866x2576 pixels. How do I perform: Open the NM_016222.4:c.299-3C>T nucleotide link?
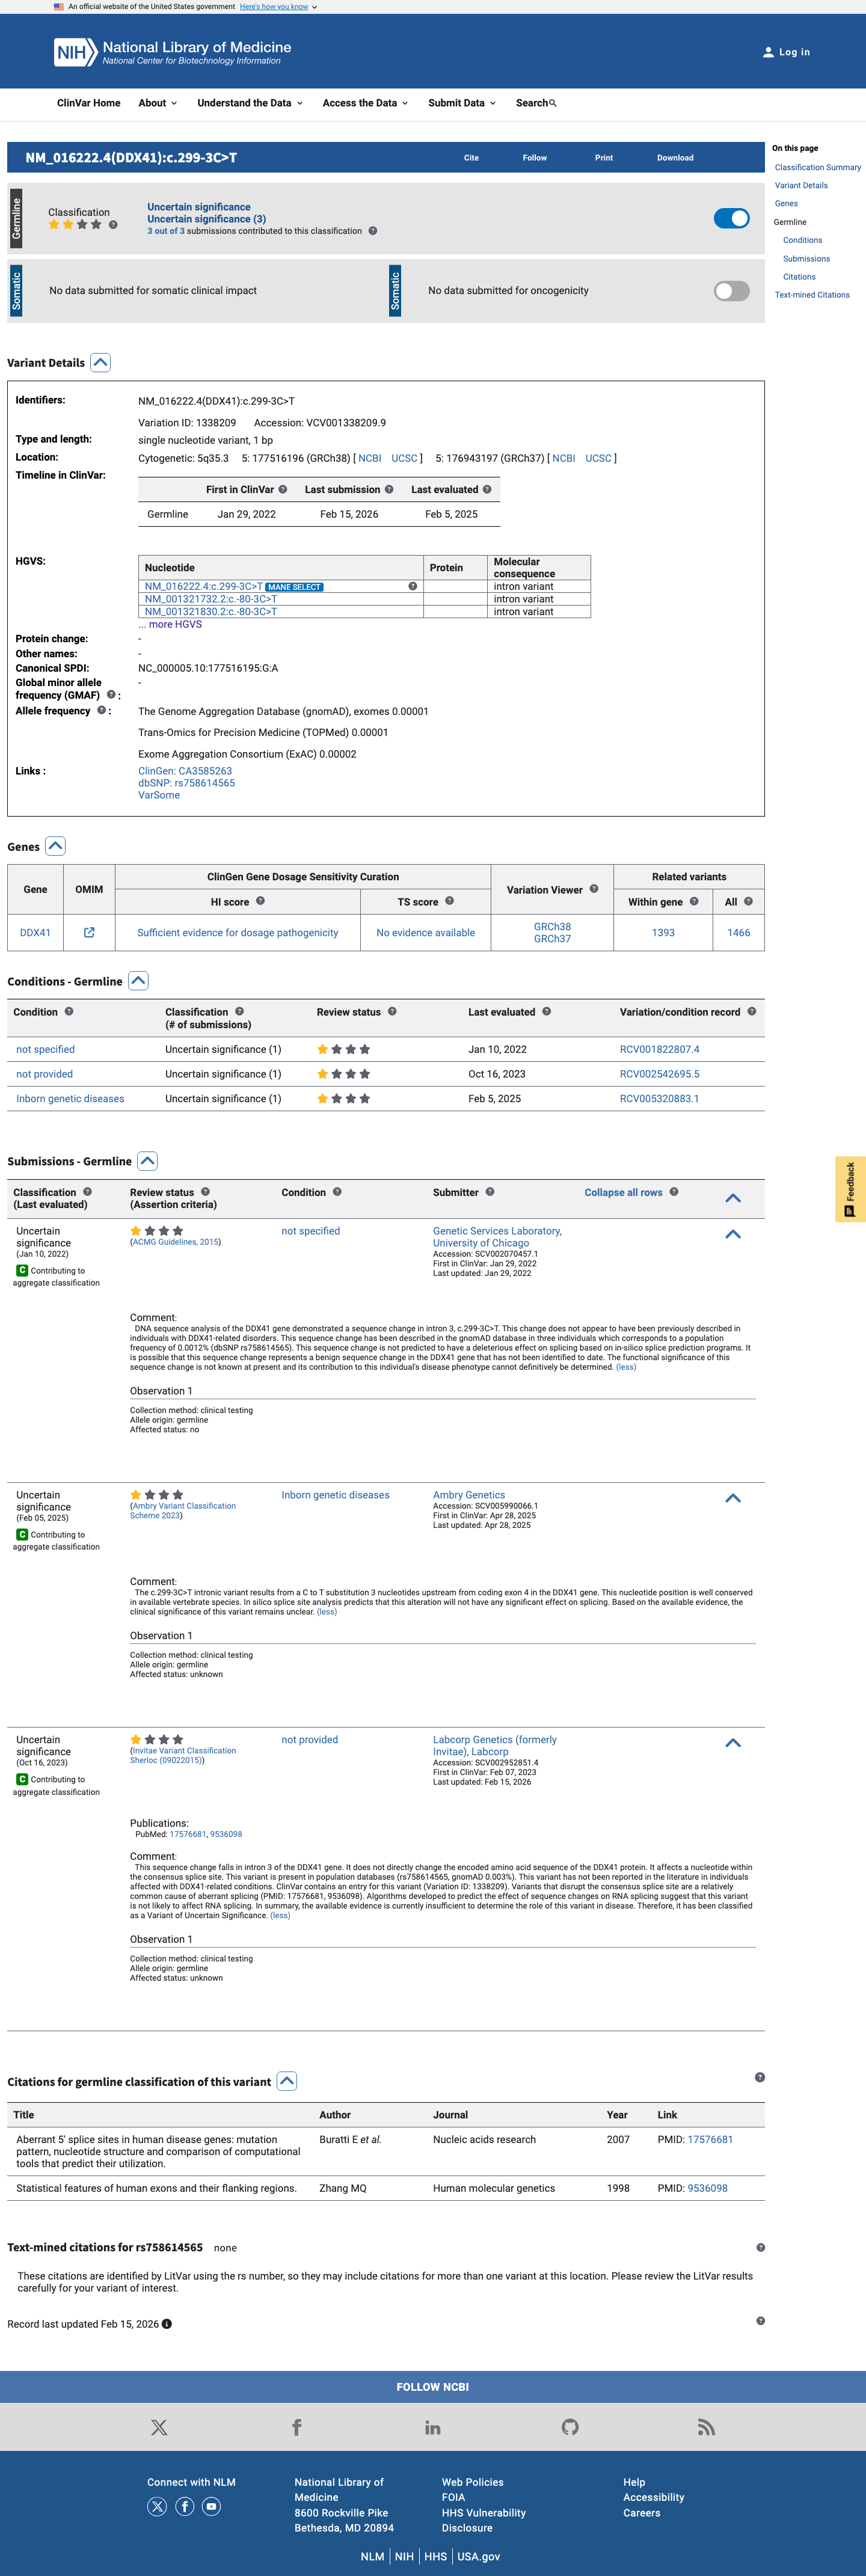[204, 587]
